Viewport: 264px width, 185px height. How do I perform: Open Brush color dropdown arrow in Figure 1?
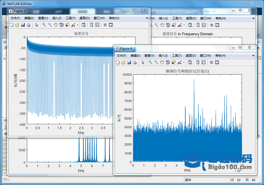[78, 25]
